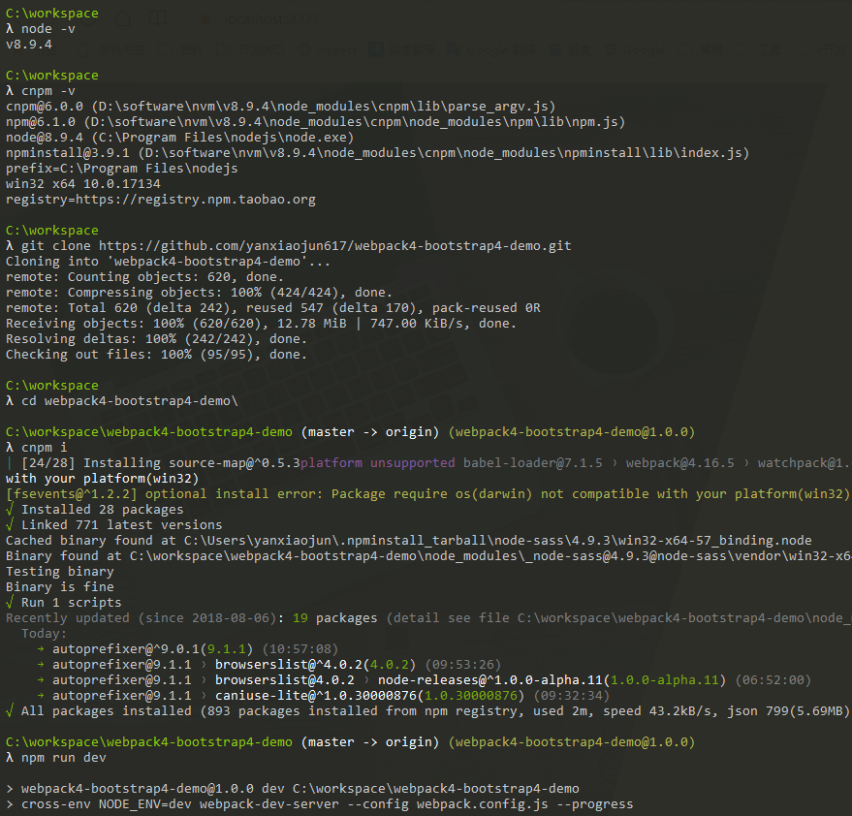Click the '(10:57:08)' timestamp
This screenshot has height=816, width=852.
tap(300, 649)
